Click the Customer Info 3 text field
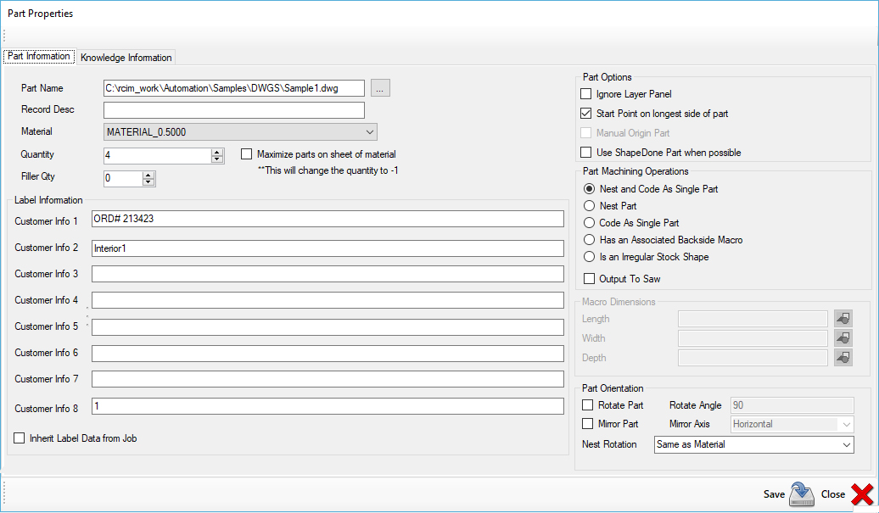This screenshot has width=879, height=513. point(328,274)
